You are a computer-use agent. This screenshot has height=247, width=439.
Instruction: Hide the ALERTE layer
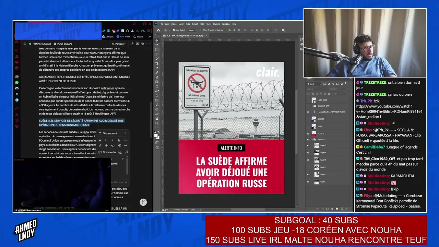click(x=308, y=133)
